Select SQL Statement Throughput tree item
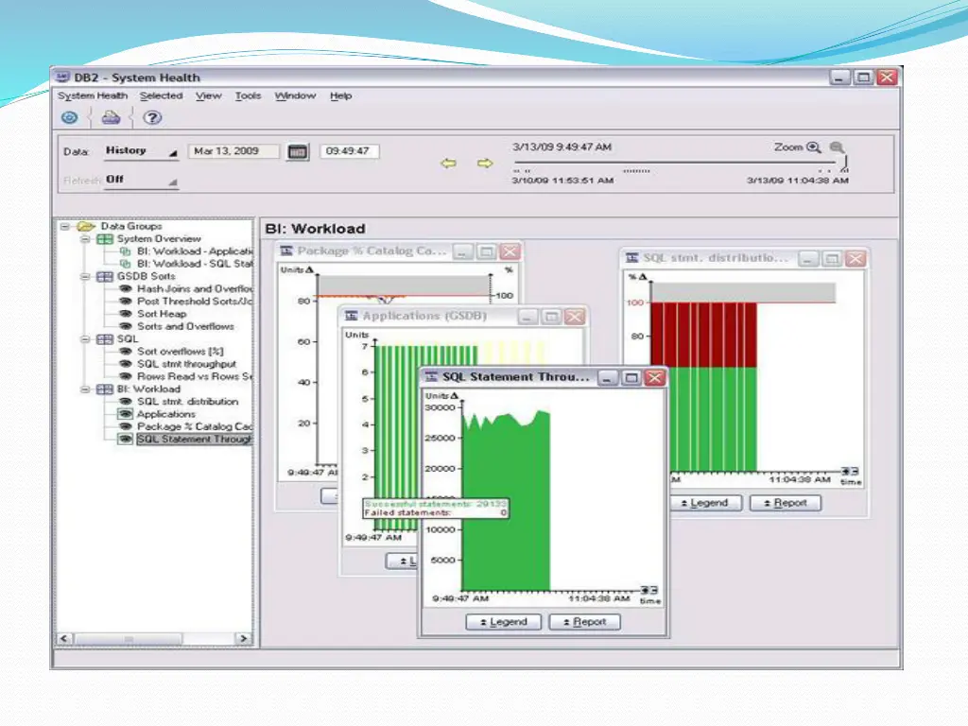The width and height of the screenshot is (968, 726). [x=195, y=439]
